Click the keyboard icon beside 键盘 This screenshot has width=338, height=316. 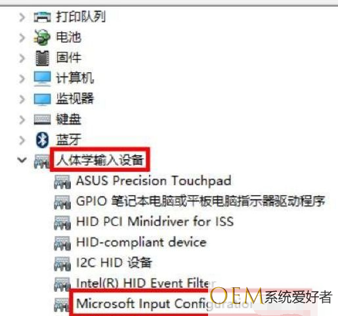pos(42,119)
